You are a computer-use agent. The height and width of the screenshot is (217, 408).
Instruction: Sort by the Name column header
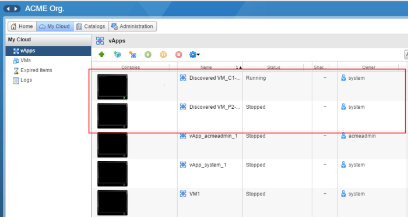206,67
